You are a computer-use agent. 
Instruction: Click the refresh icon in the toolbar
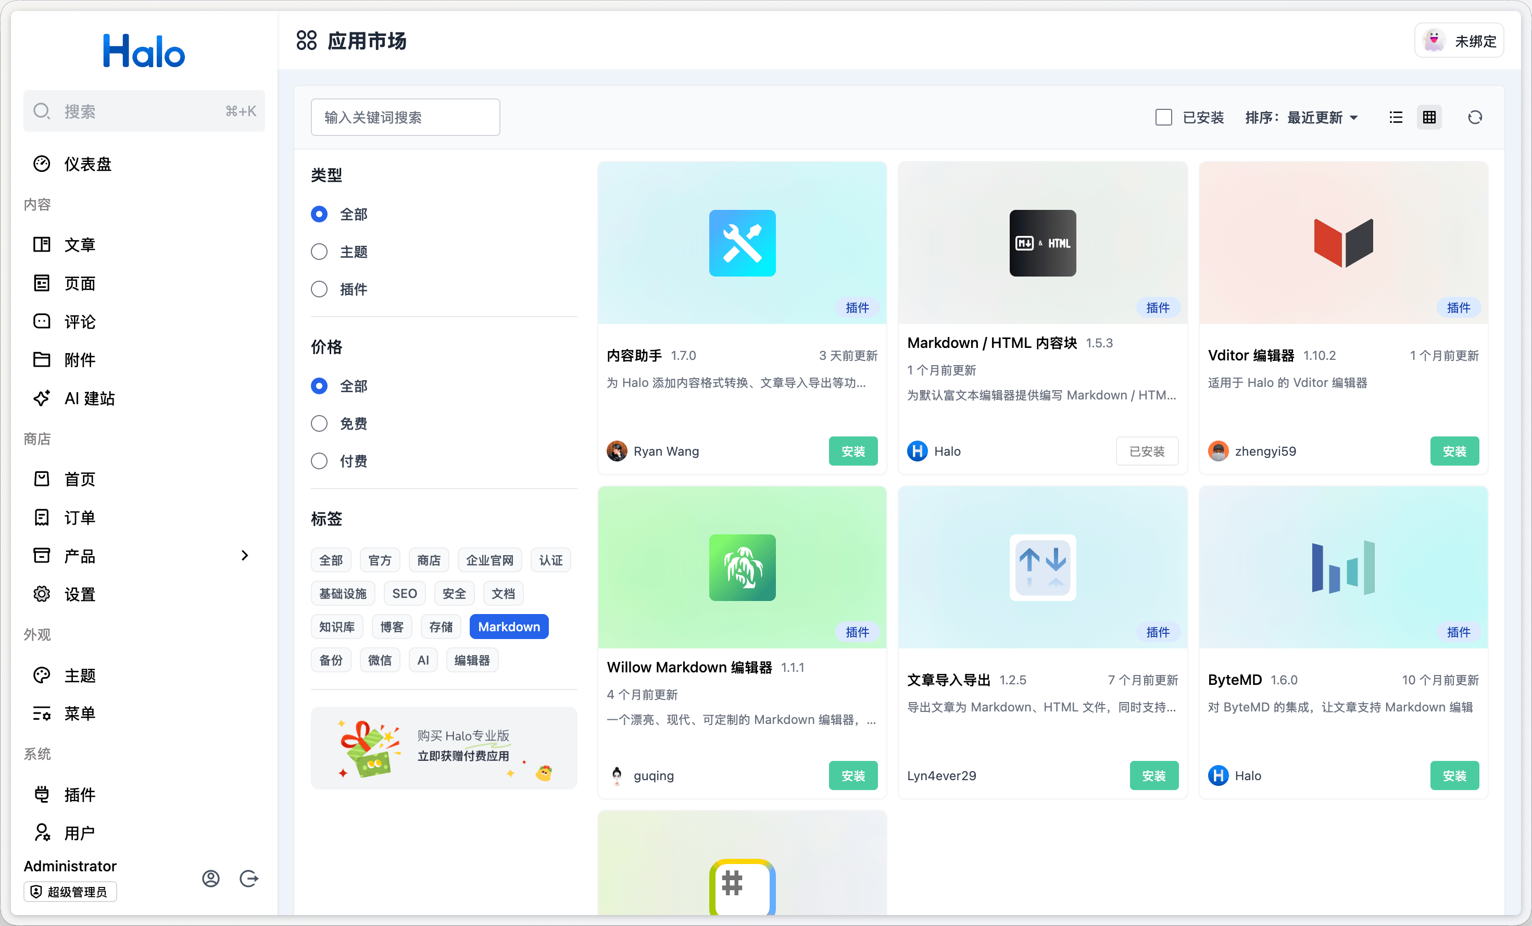click(1474, 118)
